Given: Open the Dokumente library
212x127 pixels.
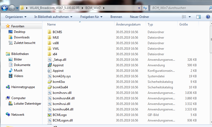Looking at the screenshot, I should [x=22, y=65].
